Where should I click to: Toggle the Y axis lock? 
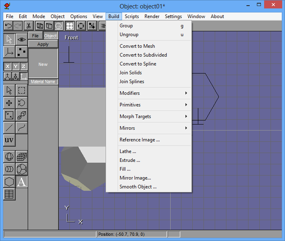point(16,66)
